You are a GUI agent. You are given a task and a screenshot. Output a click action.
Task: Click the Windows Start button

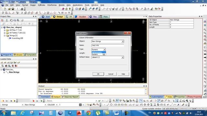coord(4,113)
